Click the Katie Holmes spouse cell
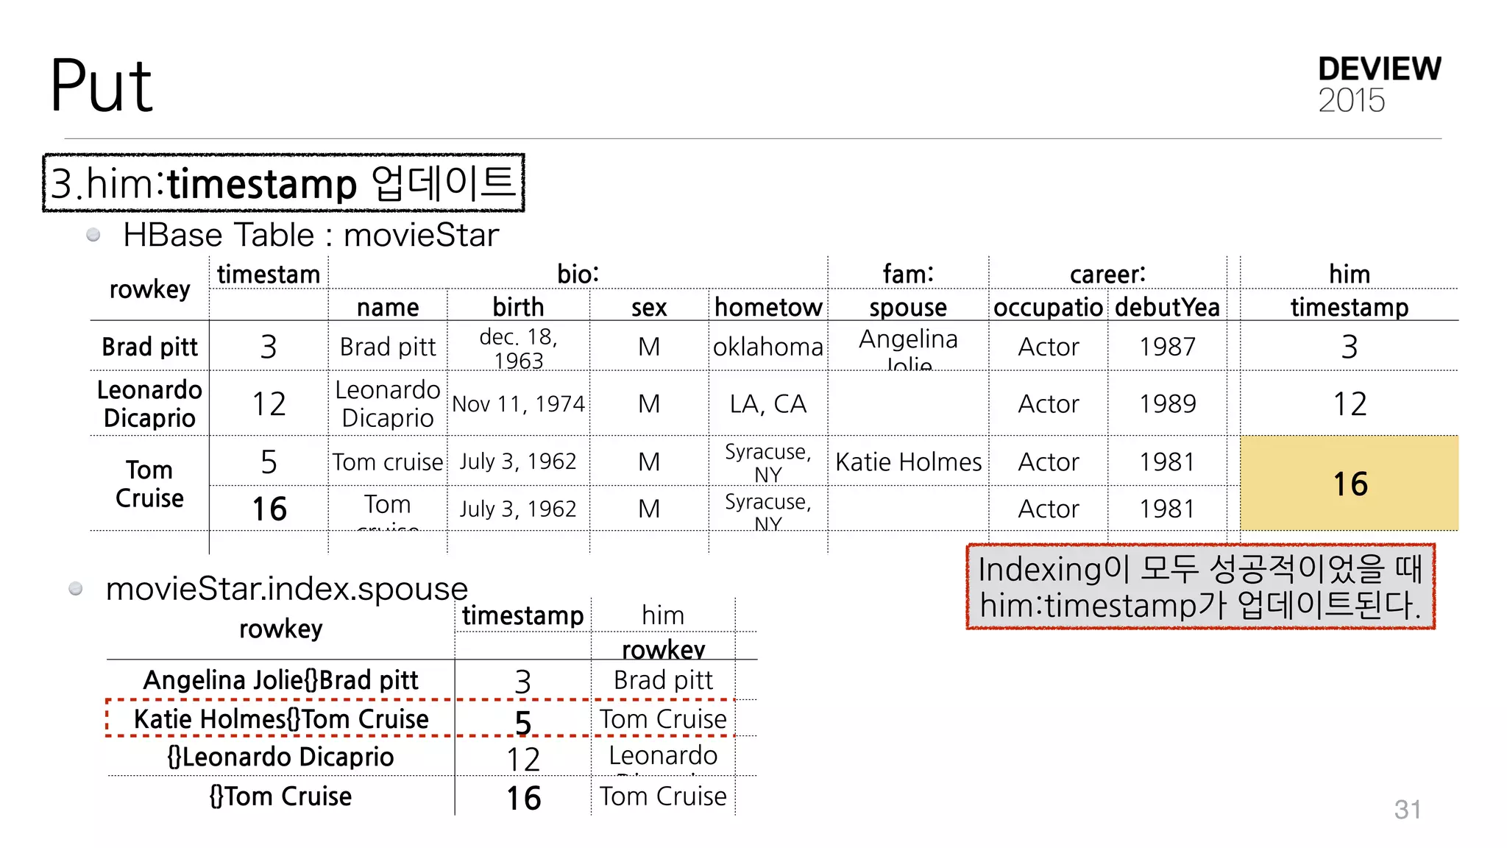The height and width of the screenshot is (848, 1507). 908,462
